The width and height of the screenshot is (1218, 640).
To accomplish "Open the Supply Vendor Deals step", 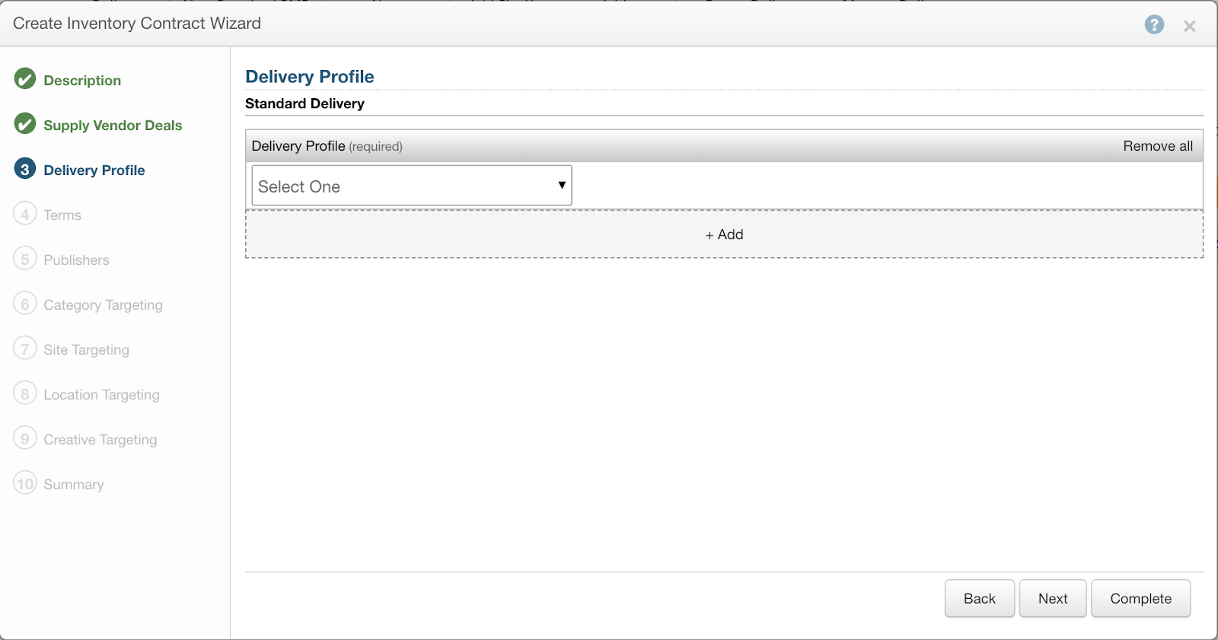I will [113, 126].
